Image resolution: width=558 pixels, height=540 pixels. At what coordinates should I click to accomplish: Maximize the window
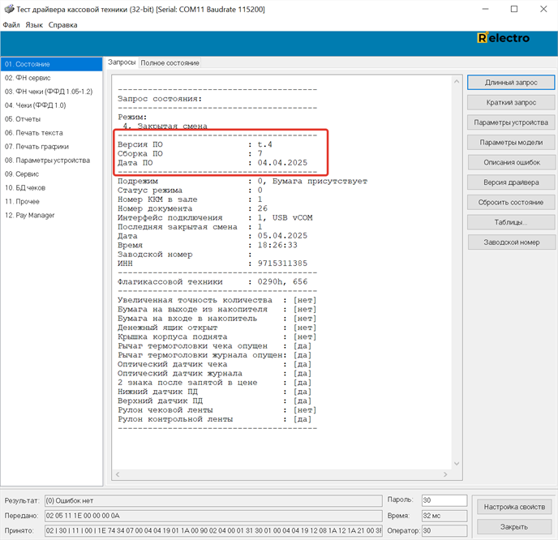point(514,9)
